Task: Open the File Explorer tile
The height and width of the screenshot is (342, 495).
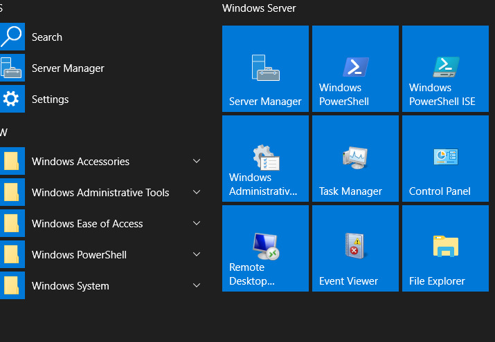Action: coord(445,248)
